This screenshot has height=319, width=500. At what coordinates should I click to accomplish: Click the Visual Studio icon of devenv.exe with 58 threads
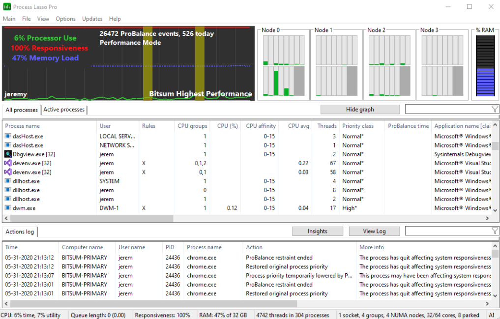pyautogui.click(x=8, y=172)
